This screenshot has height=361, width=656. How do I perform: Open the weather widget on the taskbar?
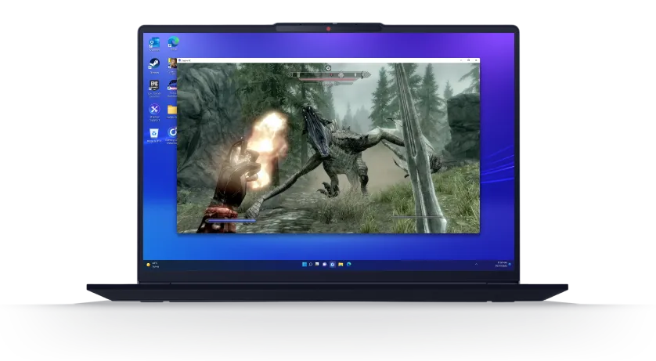[153, 265]
